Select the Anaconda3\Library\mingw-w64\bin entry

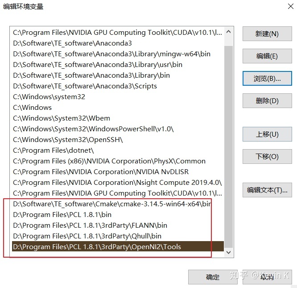pos(118,54)
